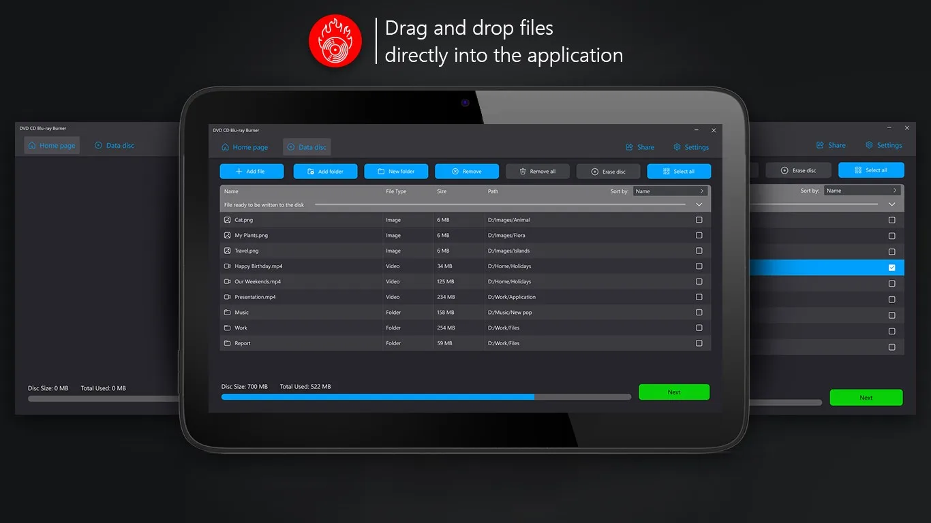
Task: Collapse the File ready to be written section
Action: click(x=699, y=204)
